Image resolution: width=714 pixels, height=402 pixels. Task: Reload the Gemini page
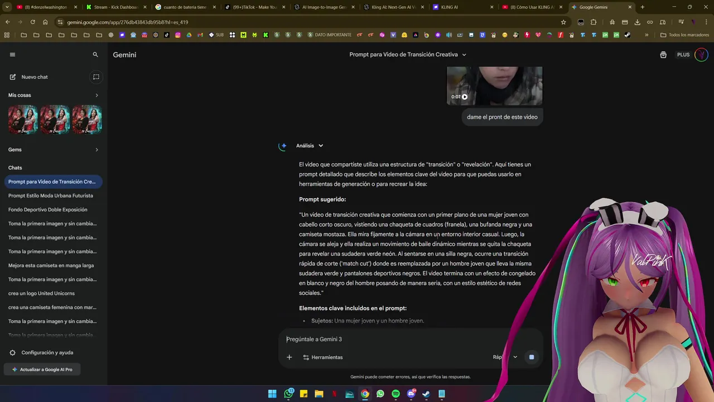point(32,22)
